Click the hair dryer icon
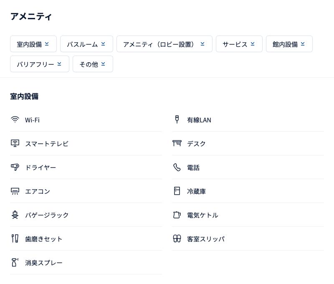This screenshot has width=334, height=284. click(15, 167)
